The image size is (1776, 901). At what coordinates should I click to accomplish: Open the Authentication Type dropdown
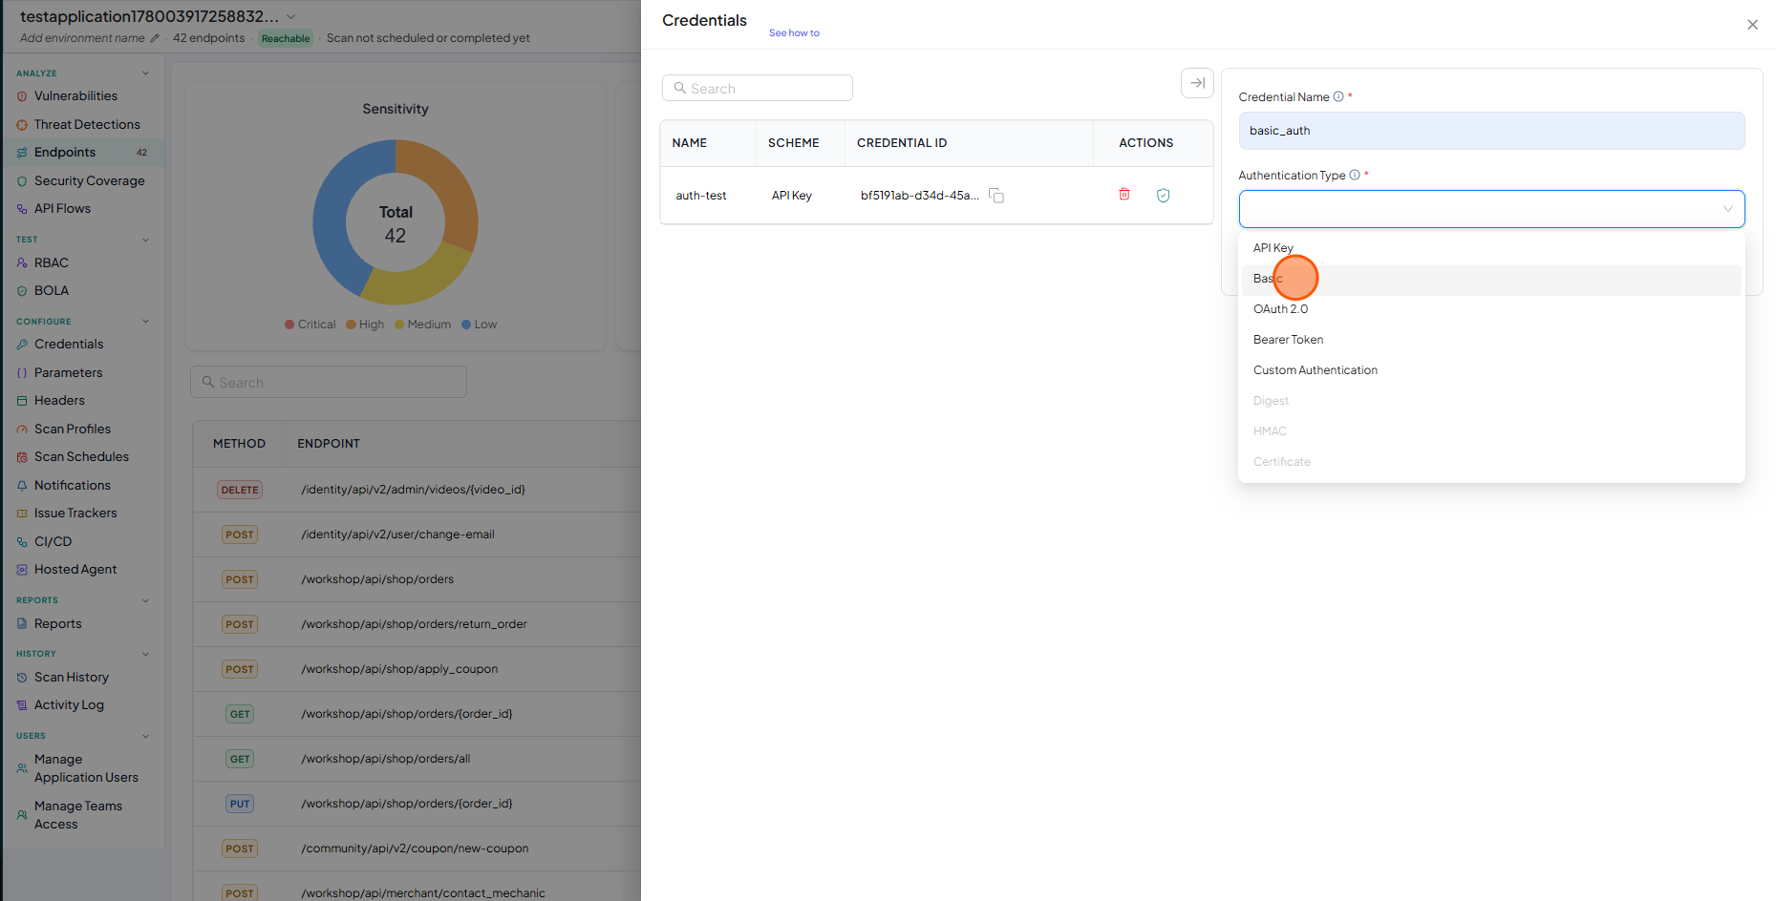pos(1491,209)
